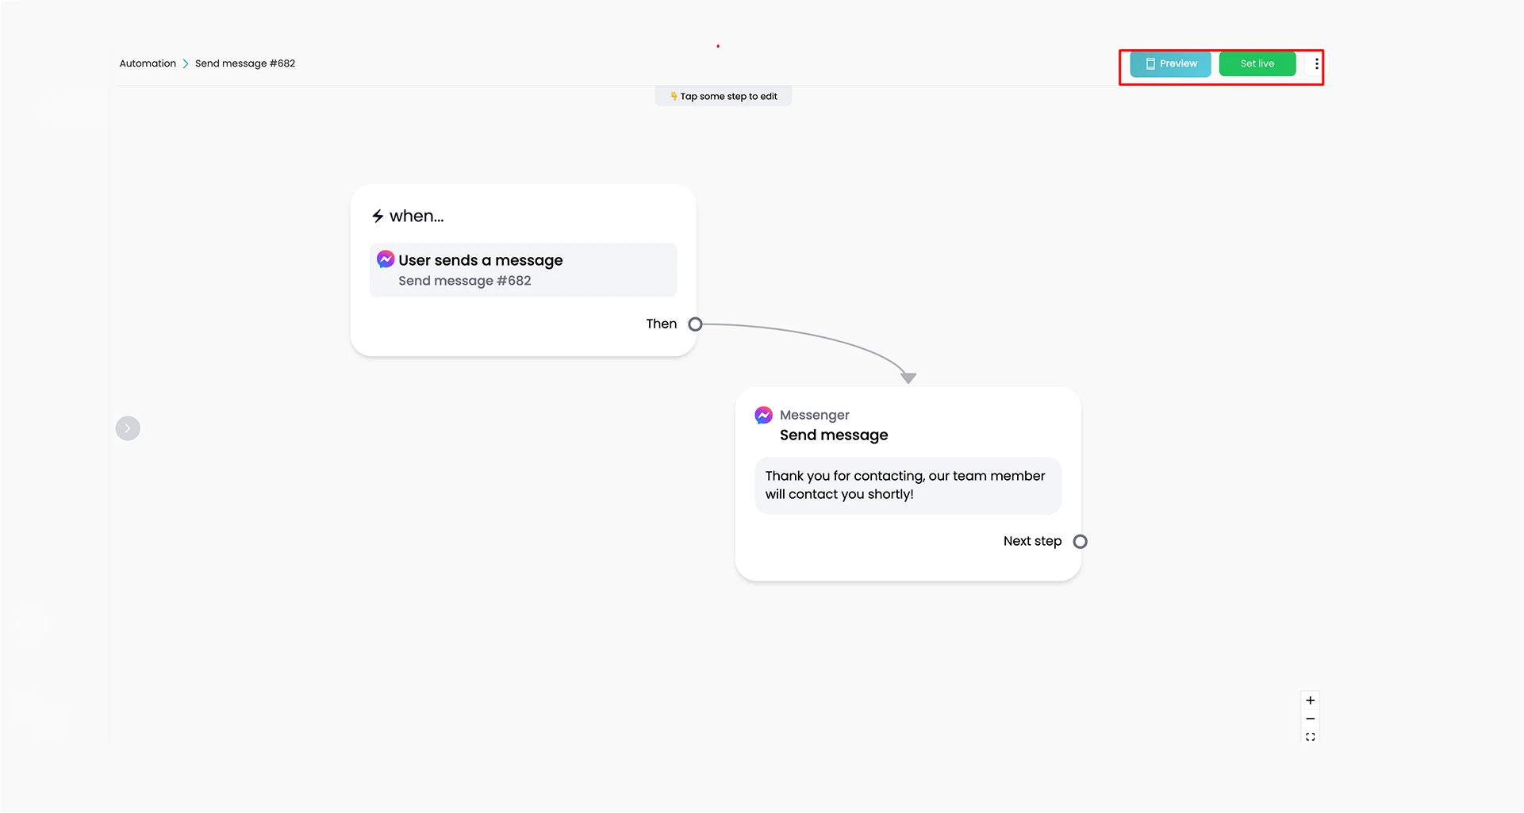Click the zoom out minus icon
This screenshot has width=1524, height=813.
(1311, 719)
